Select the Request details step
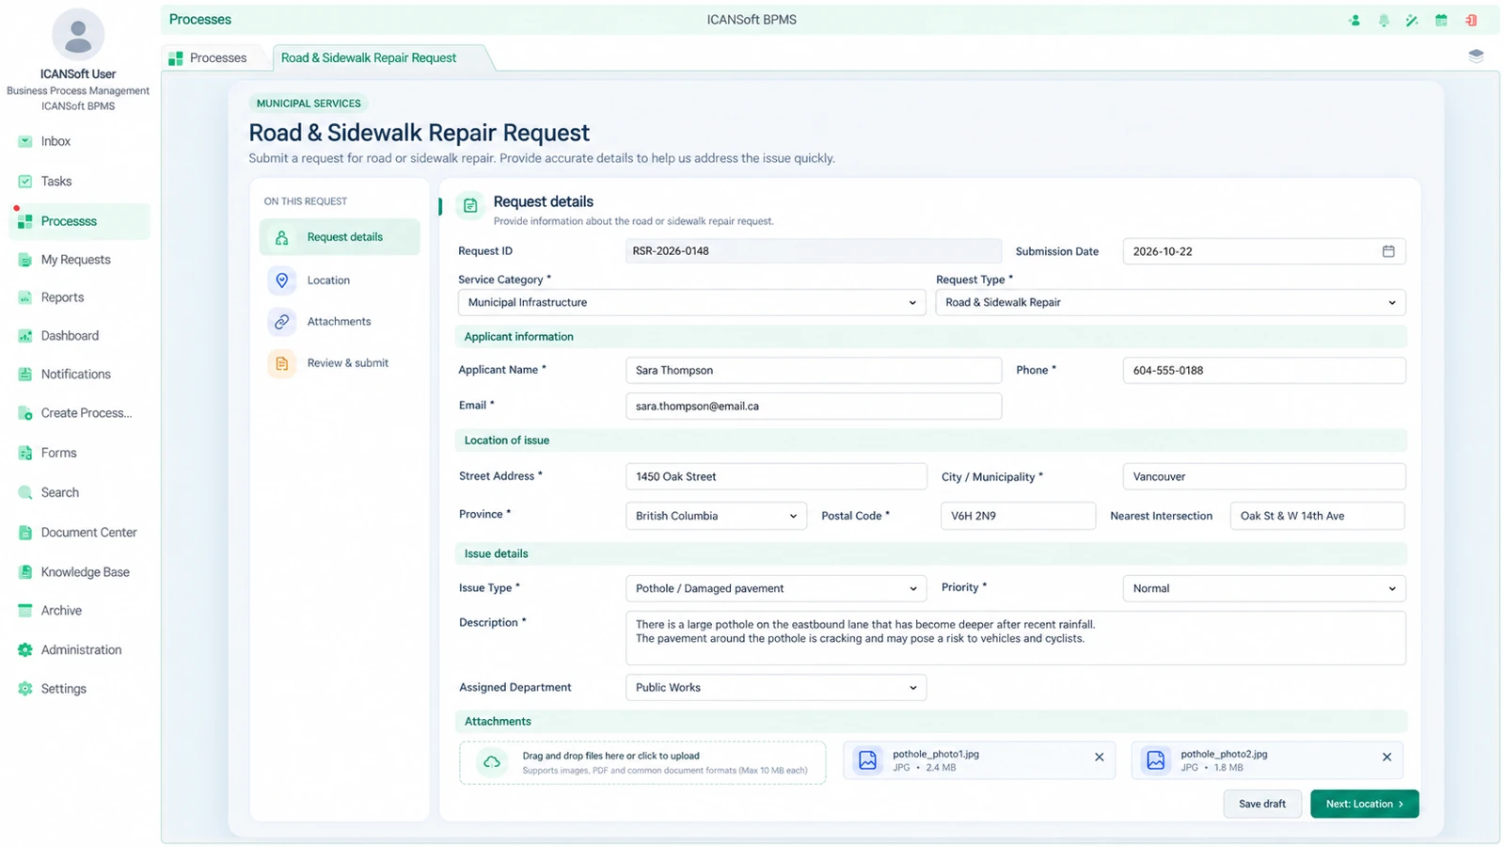The image size is (1505, 847). coord(340,237)
